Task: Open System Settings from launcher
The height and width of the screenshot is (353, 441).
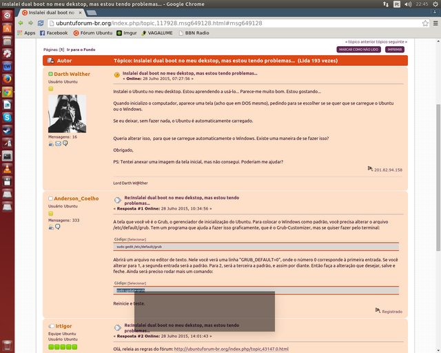Action: pyautogui.click(x=8, y=54)
